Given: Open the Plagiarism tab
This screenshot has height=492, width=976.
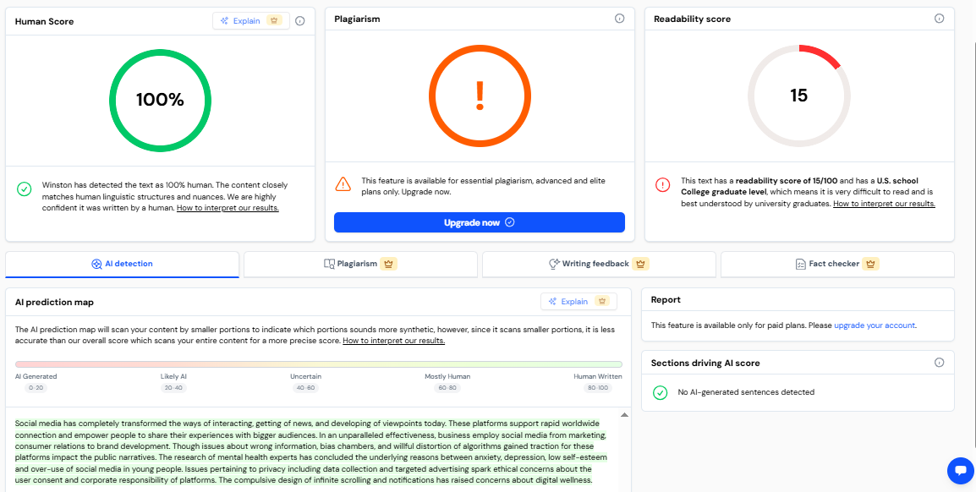Looking at the screenshot, I should [x=360, y=264].
